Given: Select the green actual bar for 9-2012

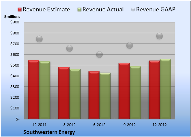Looking at the screenshot, I should coord(135,93).
